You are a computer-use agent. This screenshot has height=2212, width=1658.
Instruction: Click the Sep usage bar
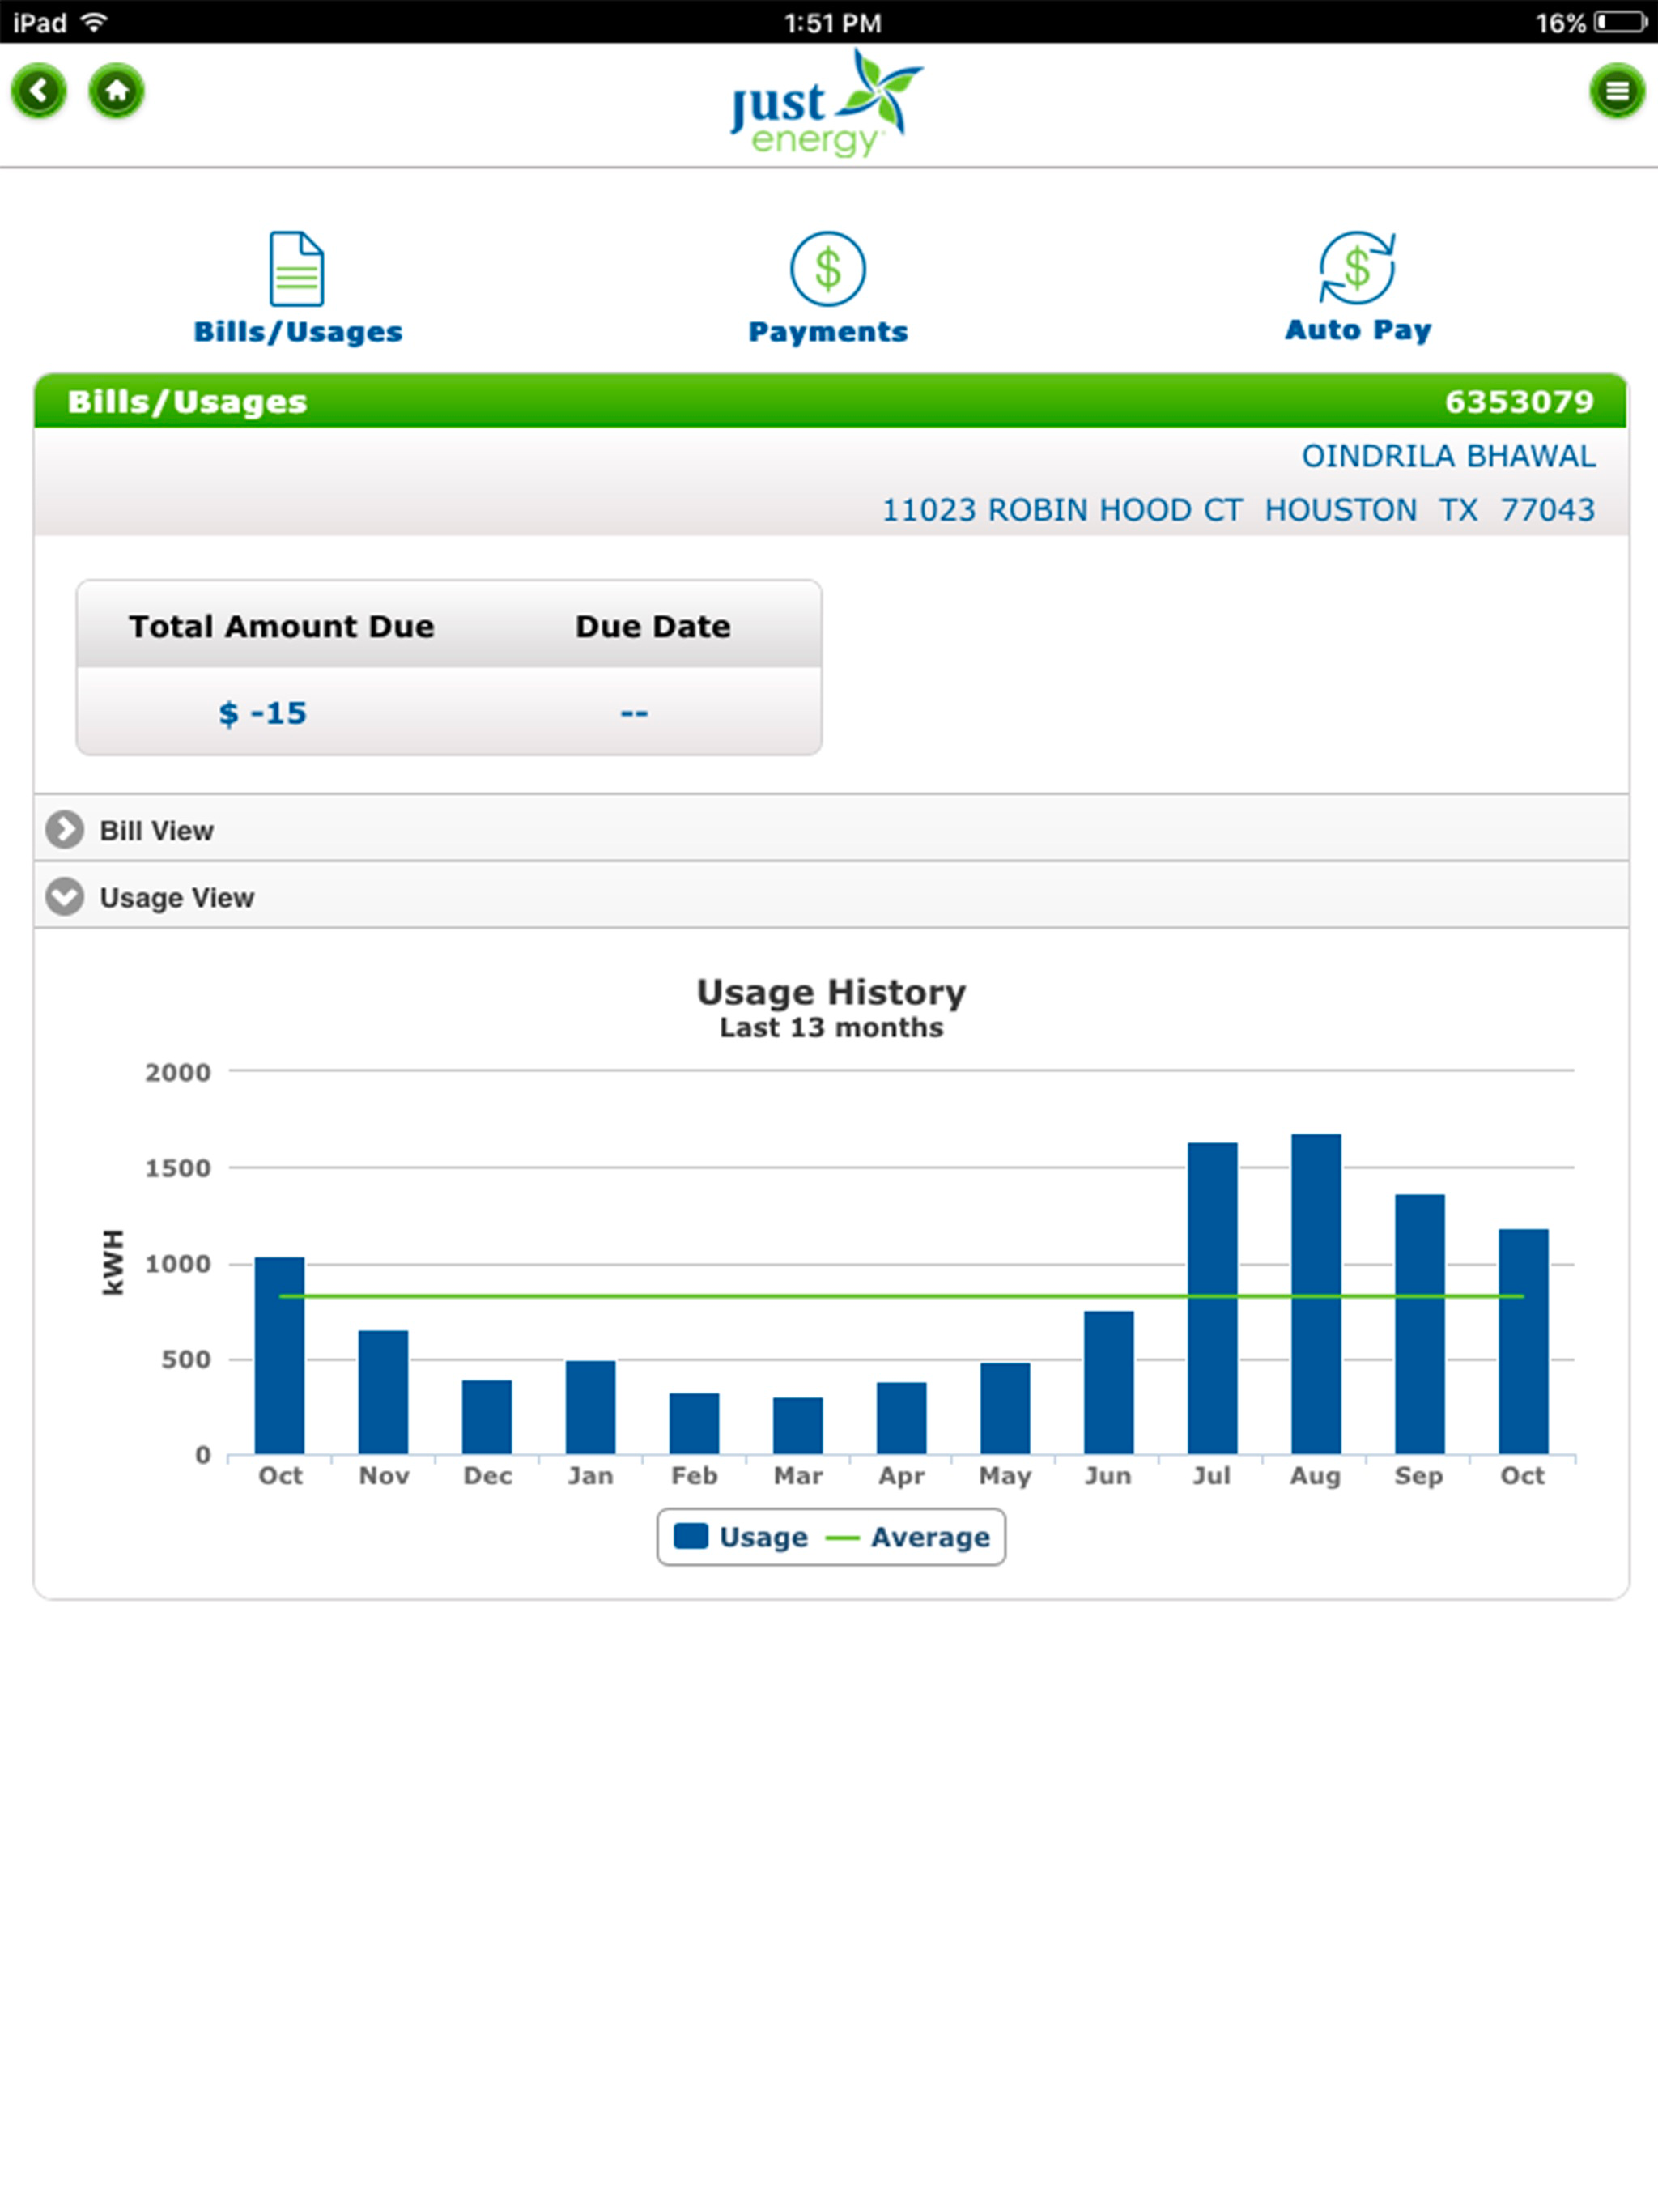(1420, 1324)
